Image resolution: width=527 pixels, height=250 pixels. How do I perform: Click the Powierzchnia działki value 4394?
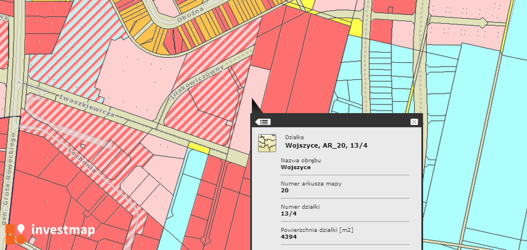pyautogui.click(x=289, y=237)
